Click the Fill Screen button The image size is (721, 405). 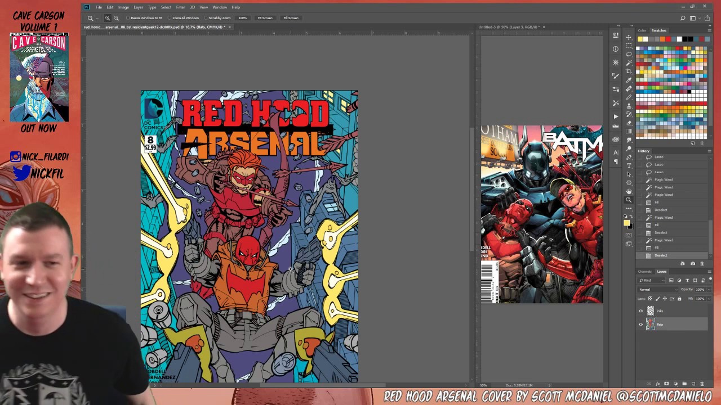point(291,18)
